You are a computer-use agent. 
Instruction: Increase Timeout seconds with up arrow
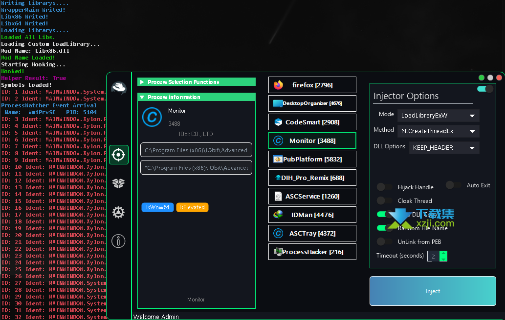[x=443, y=254]
